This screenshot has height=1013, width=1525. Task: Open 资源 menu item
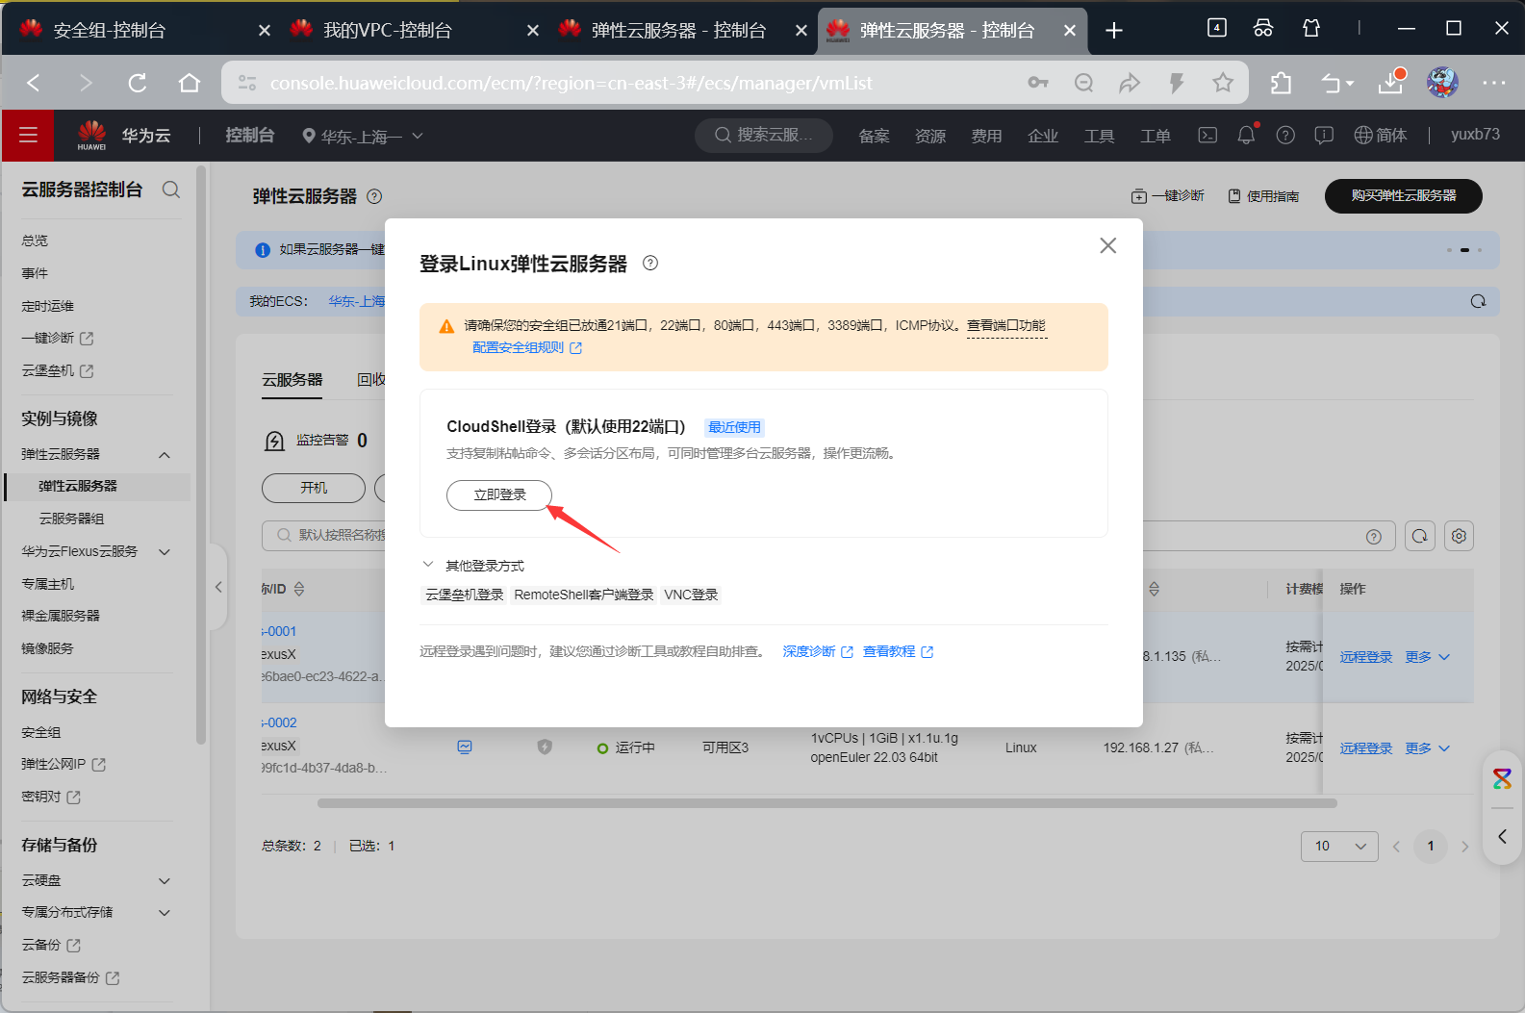tap(929, 136)
